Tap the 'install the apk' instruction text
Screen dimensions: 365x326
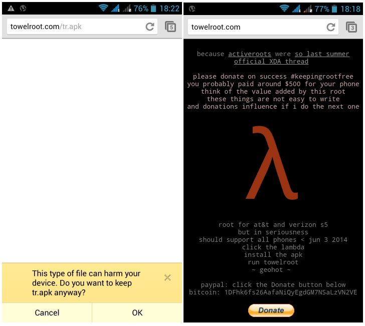(x=273, y=254)
